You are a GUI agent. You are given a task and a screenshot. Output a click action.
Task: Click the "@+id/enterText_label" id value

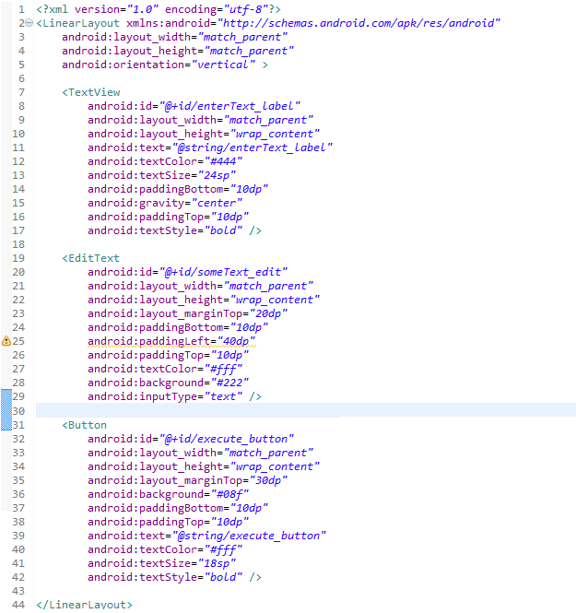click(x=229, y=106)
